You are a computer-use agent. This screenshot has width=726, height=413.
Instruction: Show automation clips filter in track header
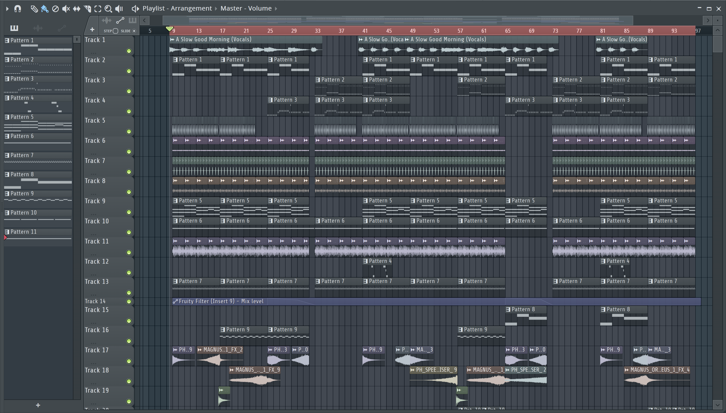120,20
